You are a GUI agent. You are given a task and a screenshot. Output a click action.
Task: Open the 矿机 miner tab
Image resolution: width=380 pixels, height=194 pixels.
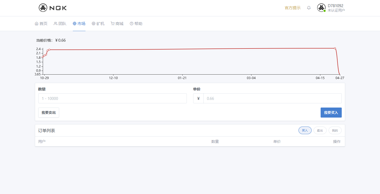98,24
